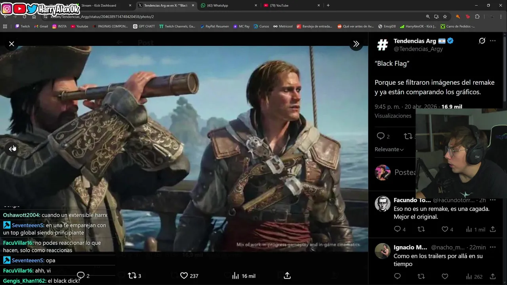Close the photo viewer with the X icon
Image resolution: width=507 pixels, height=285 pixels.
click(11, 44)
